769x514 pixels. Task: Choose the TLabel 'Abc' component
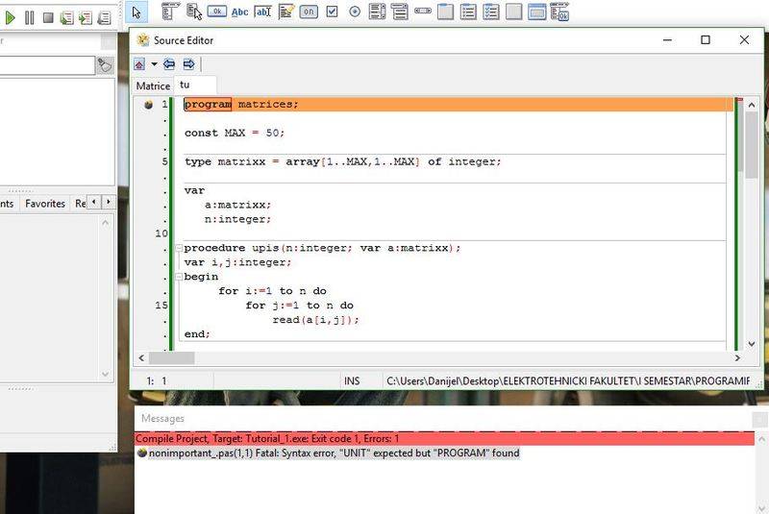coord(240,12)
